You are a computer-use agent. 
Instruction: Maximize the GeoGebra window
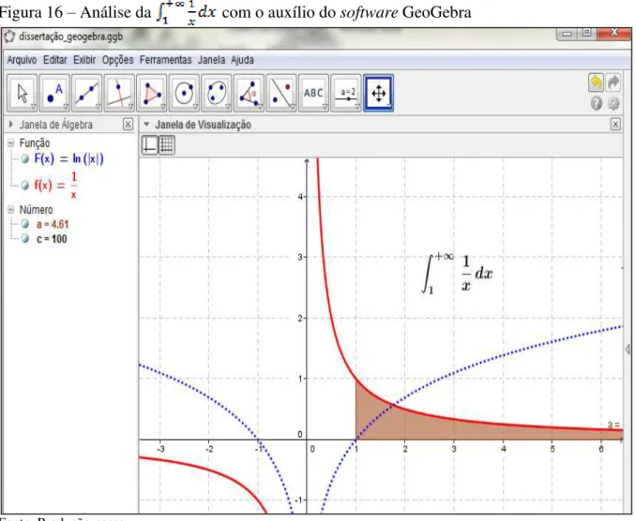click(x=586, y=33)
